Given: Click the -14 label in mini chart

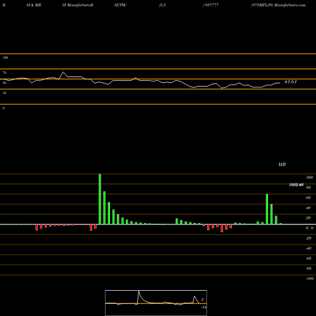Looking at the screenshot, I should pyautogui.click(x=204, y=307).
